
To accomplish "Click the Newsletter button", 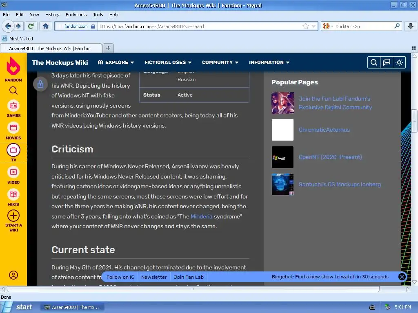I will [x=154, y=277].
